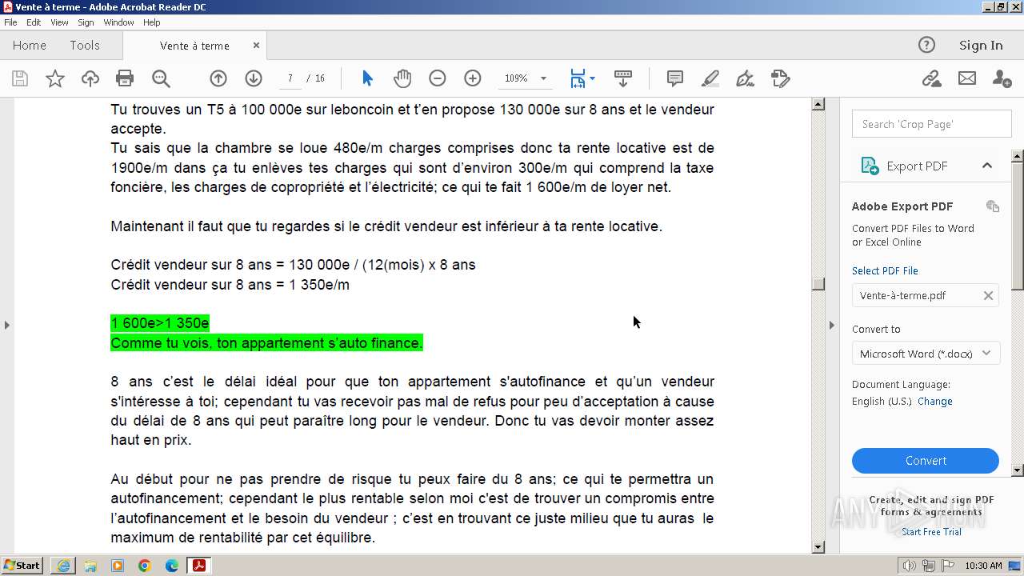
Task: Select the Highlight text tool
Action: coord(710,78)
